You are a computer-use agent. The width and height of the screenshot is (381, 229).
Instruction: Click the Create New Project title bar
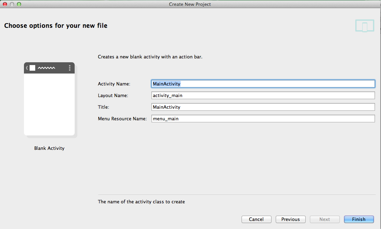(x=190, y=4)
